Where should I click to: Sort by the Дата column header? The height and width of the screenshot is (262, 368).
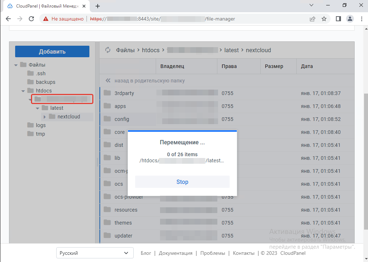coord(307,66)
